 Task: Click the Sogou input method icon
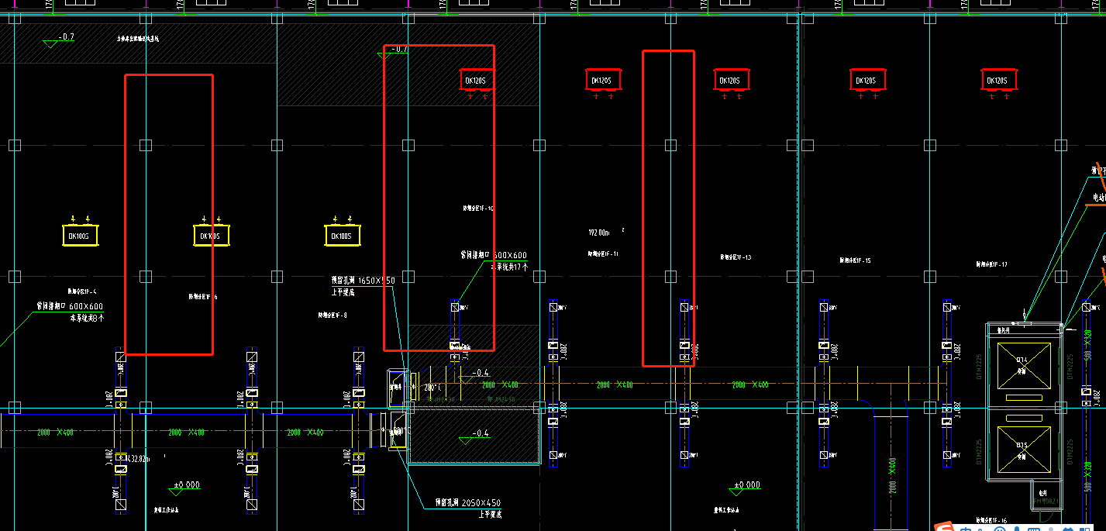click(944, 527)
